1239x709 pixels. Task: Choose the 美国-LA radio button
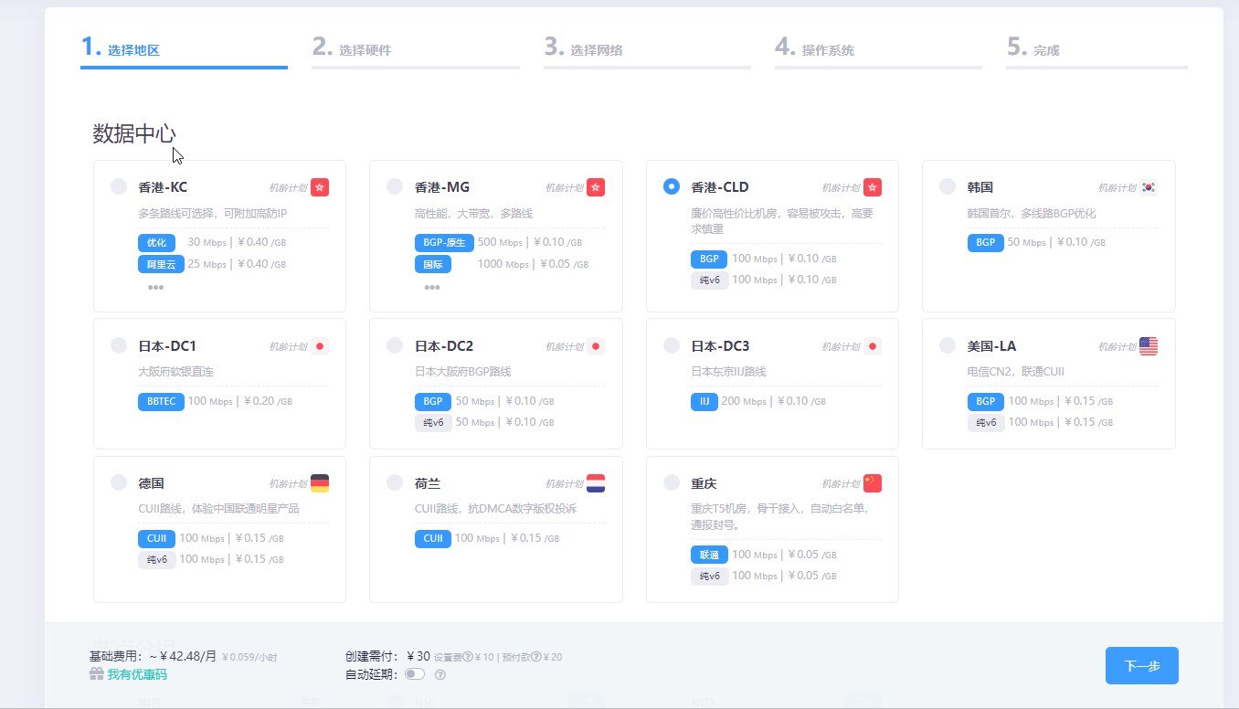point(948,345)
